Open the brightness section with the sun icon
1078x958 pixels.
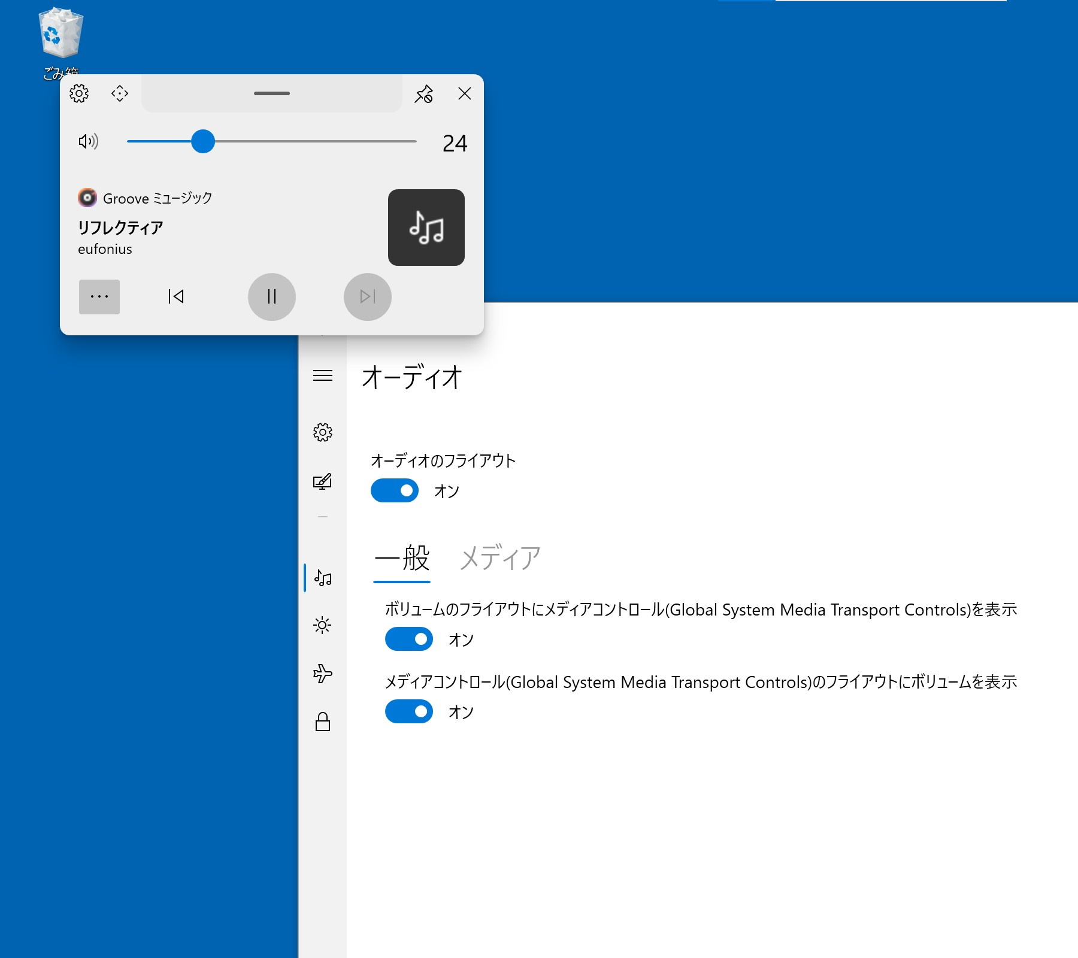coord(324,626)
